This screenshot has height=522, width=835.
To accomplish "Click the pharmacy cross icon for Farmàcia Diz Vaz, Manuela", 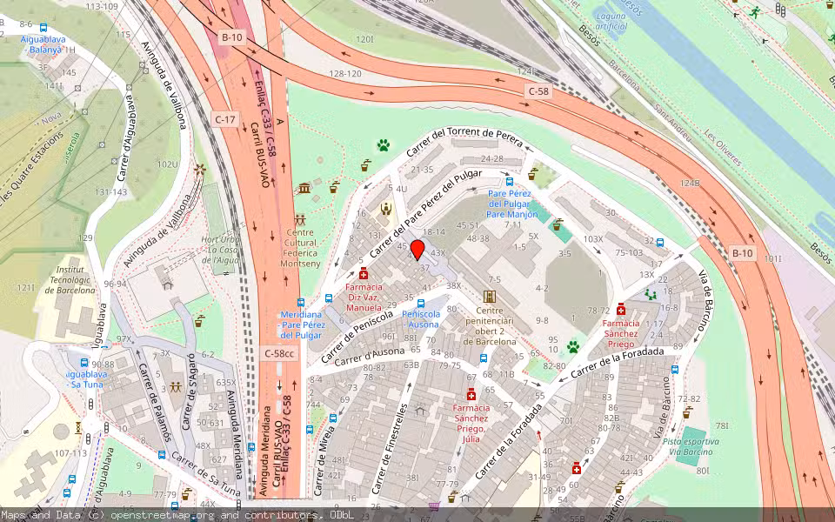I will [x=364, y=274].
